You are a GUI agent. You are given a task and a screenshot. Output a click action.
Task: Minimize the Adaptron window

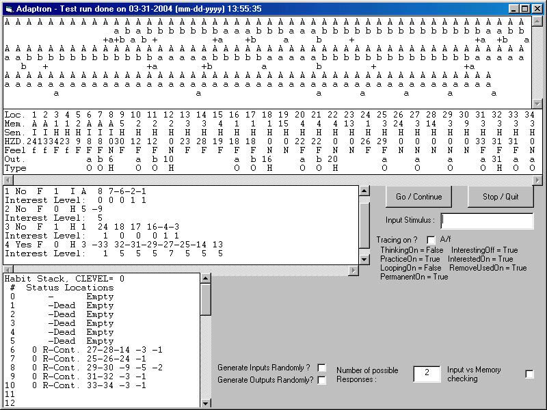(x=513, y=9)
